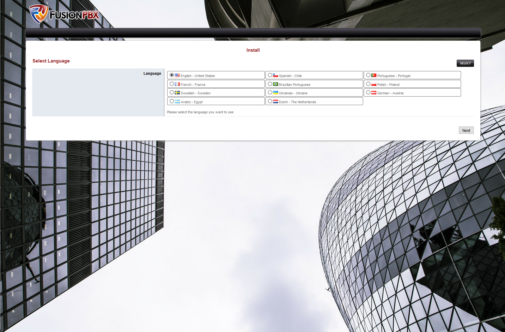Select Polish - Poland radio button

click(368, 84)
